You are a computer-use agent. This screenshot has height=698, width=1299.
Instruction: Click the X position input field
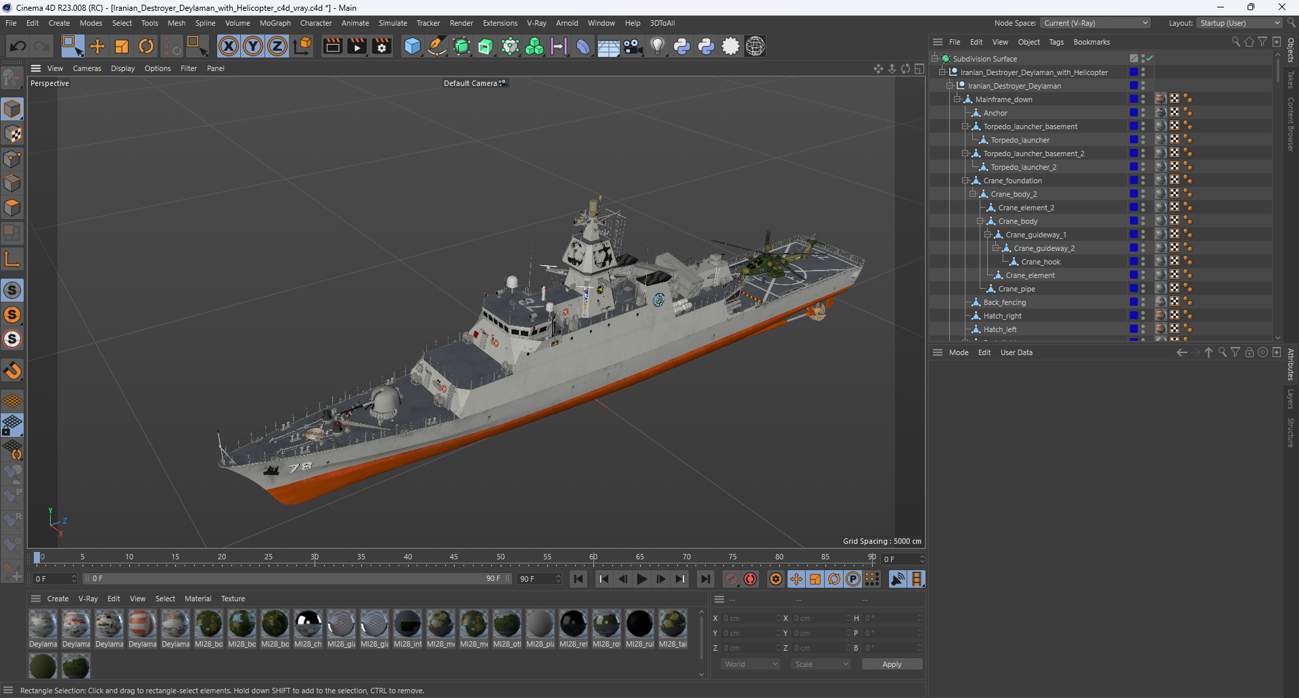click(750, 618)
